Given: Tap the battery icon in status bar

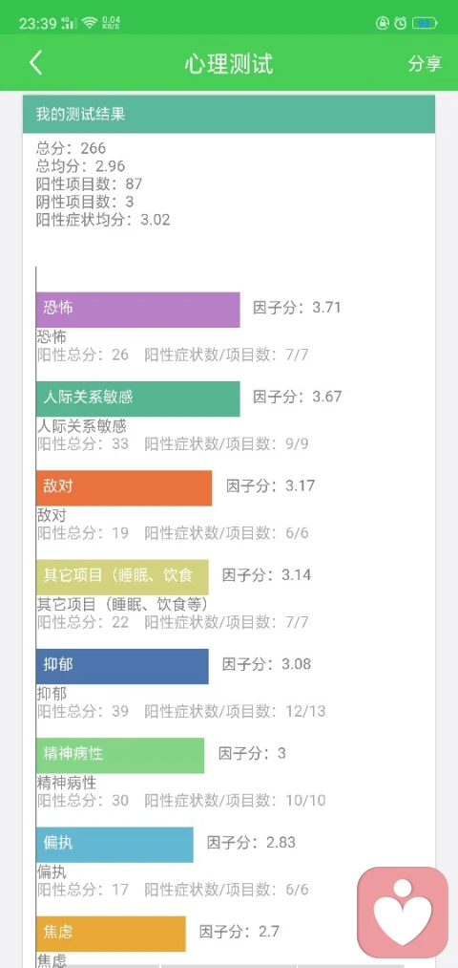Looking at the screenshot, I should 425,24.
